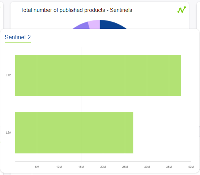Click the 5M axis tick label
200x175 pixels.
(x=37, y=167)
